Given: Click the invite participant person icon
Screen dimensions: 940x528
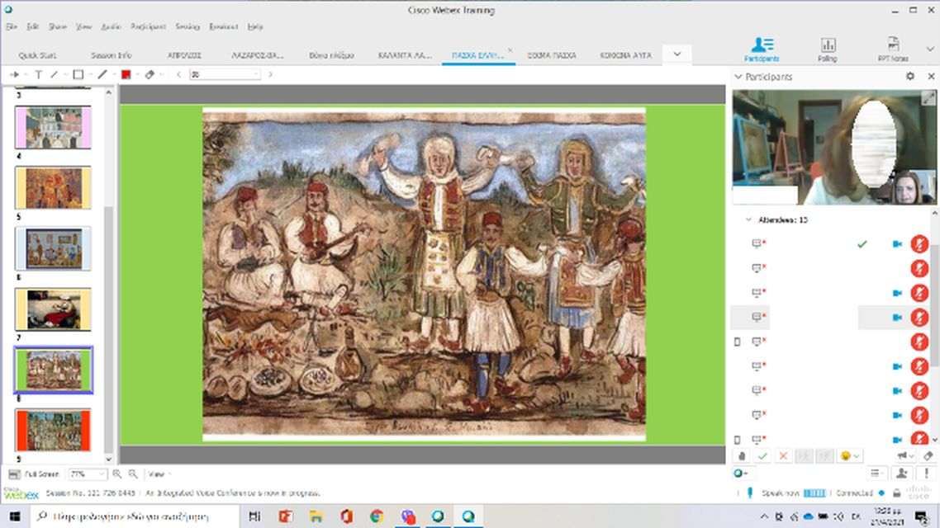Looking at the screenshot, I should (x=902, y=474).
